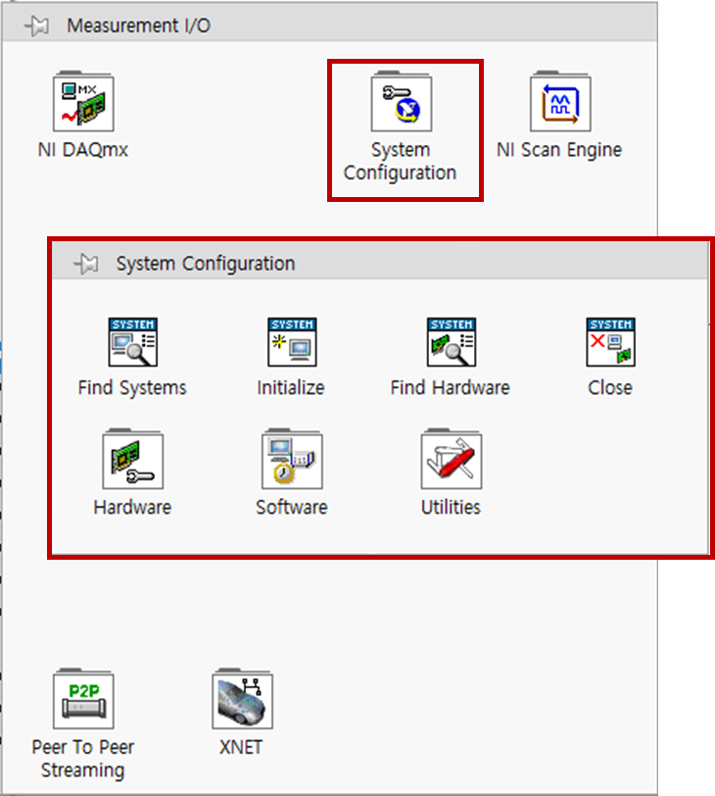Open the XNET palette icon
The image size is (715, 796).
pos(242,699)
